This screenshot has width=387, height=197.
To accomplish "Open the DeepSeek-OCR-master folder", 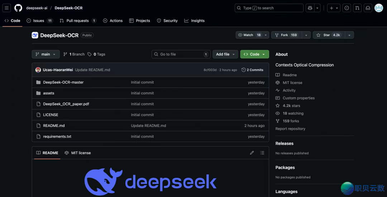I will click(63, 82).
